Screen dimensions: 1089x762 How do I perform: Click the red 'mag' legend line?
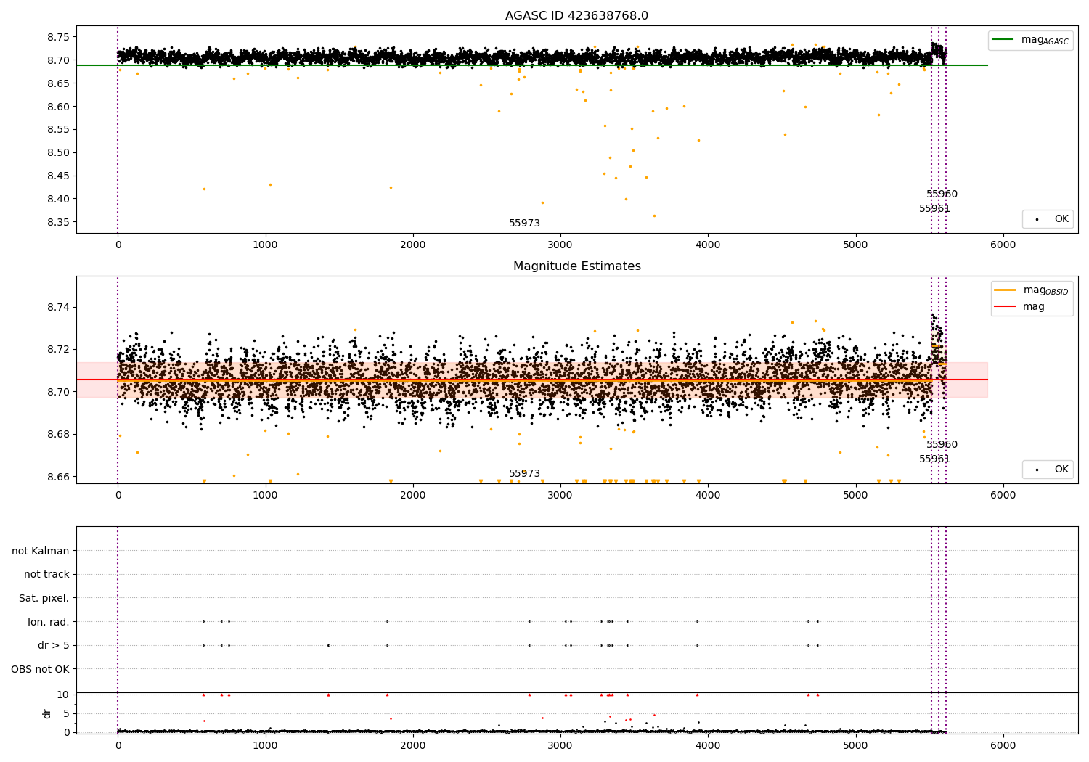[x=1006, y=306]
